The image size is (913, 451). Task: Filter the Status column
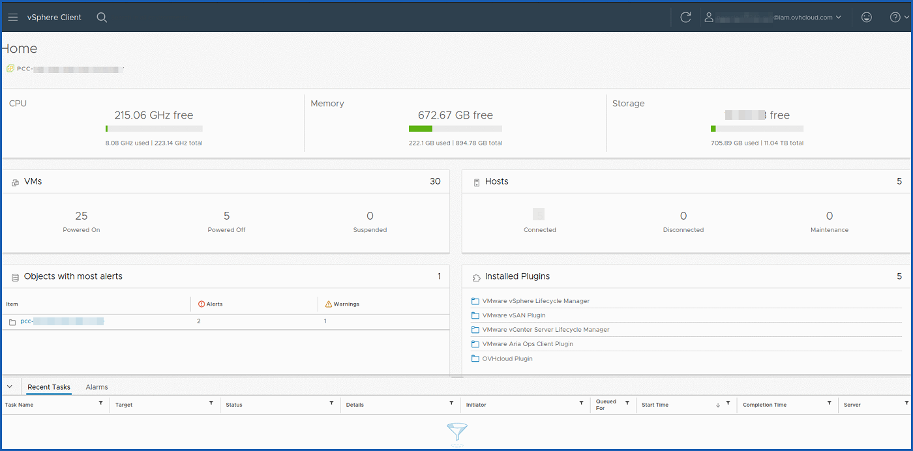coord(332,404)
